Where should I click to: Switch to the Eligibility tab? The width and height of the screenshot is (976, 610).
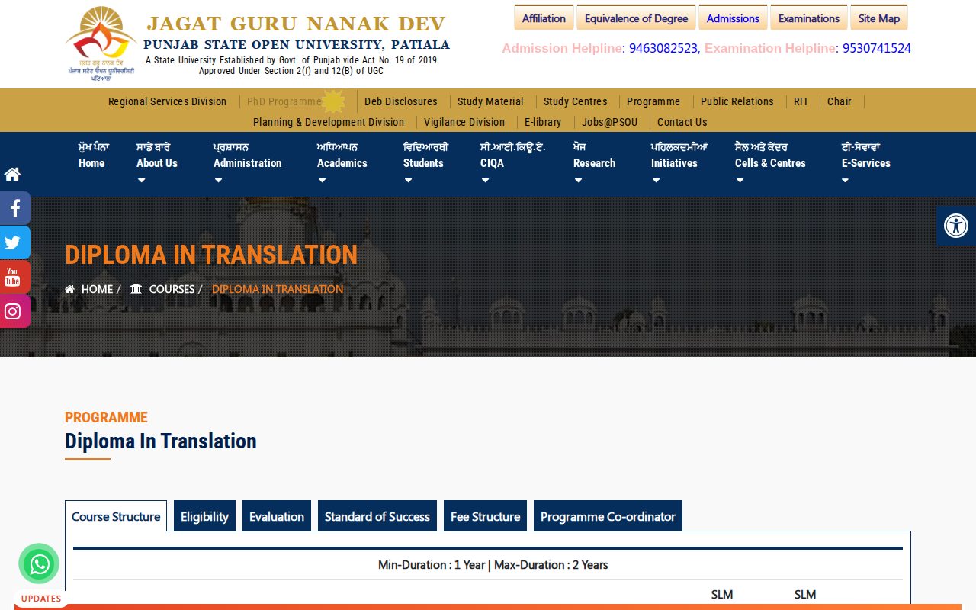[204, 516]
